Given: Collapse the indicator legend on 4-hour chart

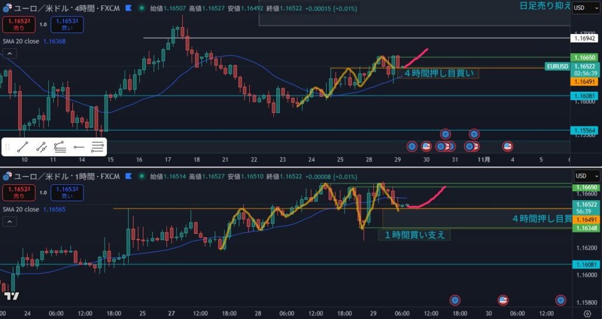Looking at the screenshot, I should coord(9,54).
